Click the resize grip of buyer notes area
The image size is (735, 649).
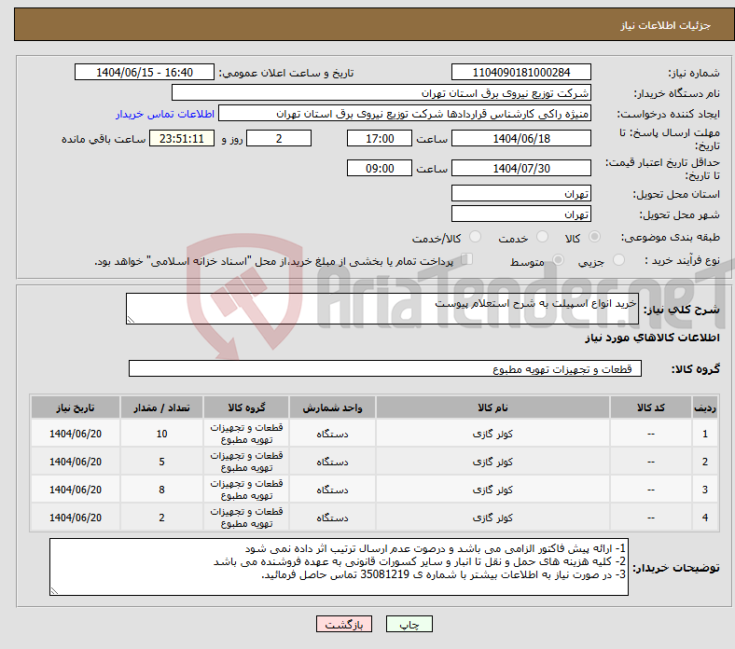coord(54,591)
